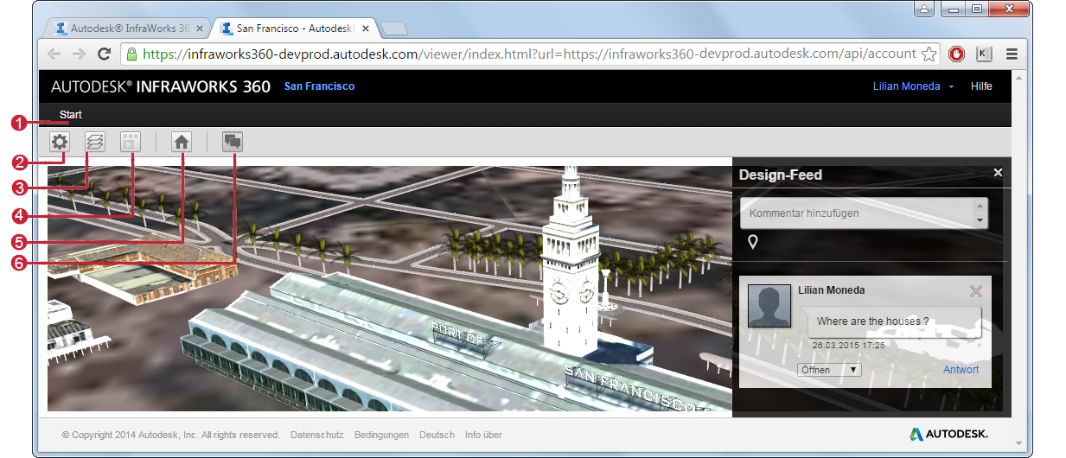Toggle the Design-Feed comments icon
Screen dimensions: 1066x458
(x=233, y=142)
